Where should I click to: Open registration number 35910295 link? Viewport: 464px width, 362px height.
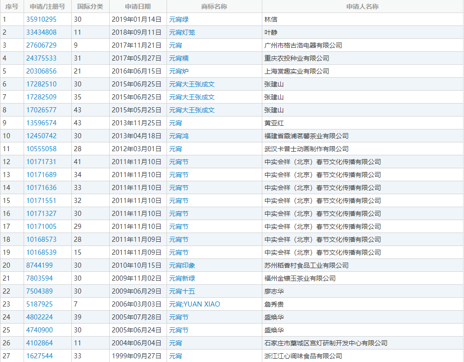click(41, 19)
